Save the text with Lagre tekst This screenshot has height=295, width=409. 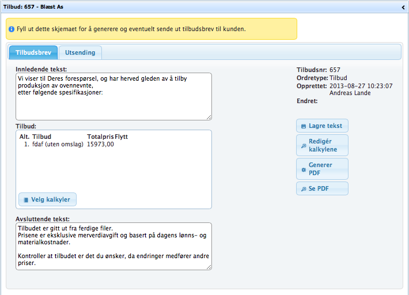[322, 126]
